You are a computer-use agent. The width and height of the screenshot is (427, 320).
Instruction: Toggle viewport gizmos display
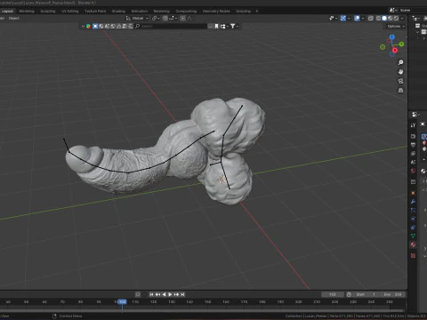(343, 19)
